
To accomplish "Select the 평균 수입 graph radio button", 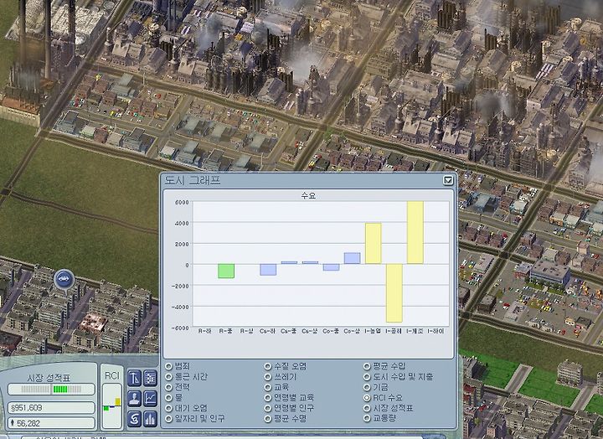I will point(367,366).
